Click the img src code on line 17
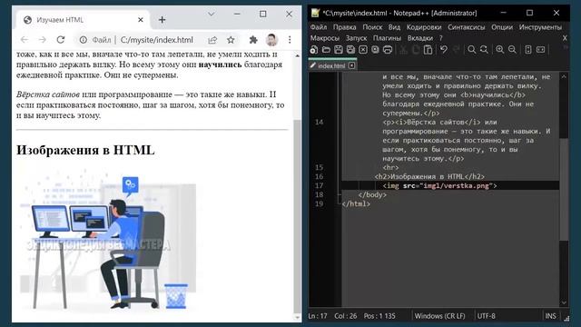The height and width of the screenshot is (327, 581). point(439,185)
